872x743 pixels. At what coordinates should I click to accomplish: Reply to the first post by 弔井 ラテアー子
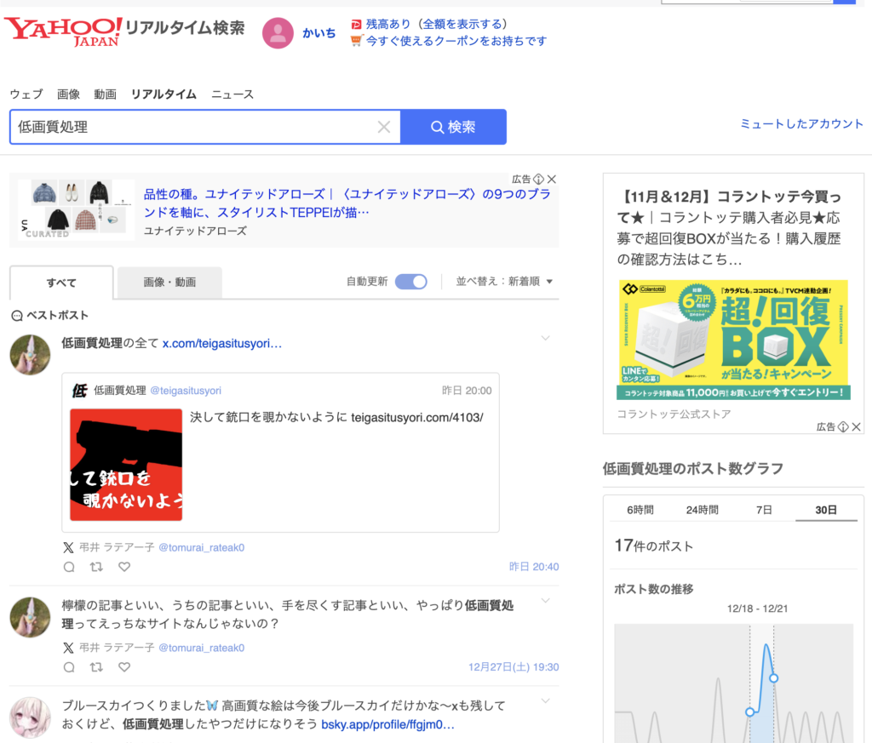pos(69,567)
